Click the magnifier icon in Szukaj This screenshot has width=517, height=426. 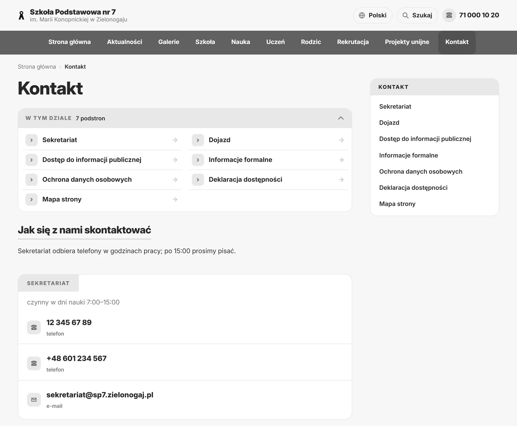406,15
